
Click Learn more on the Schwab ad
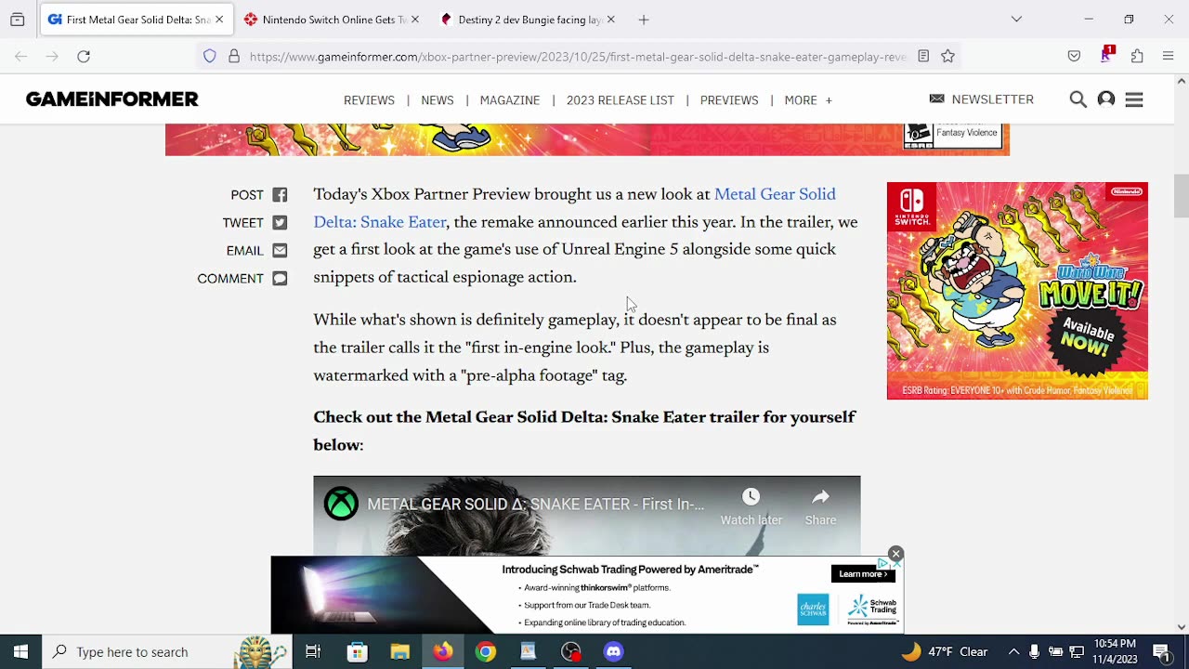click(863, 574)
